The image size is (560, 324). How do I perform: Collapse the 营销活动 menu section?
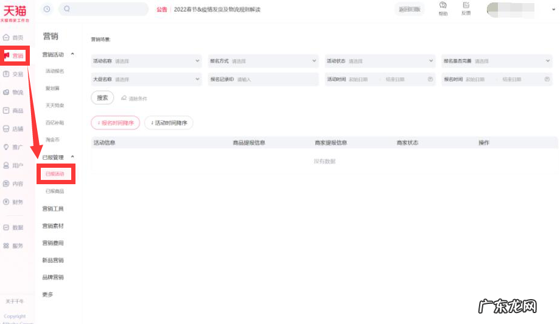click(x=73, y=55)
